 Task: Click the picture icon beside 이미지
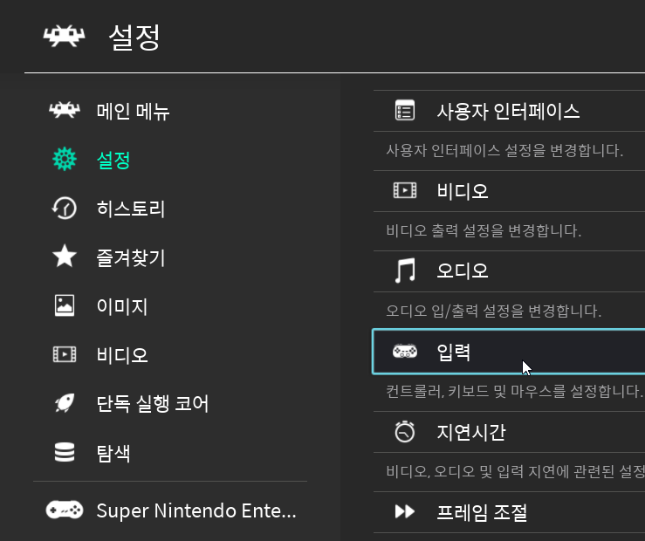65,305
